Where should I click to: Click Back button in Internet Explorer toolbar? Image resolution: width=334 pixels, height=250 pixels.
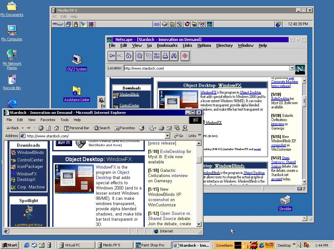13,128
